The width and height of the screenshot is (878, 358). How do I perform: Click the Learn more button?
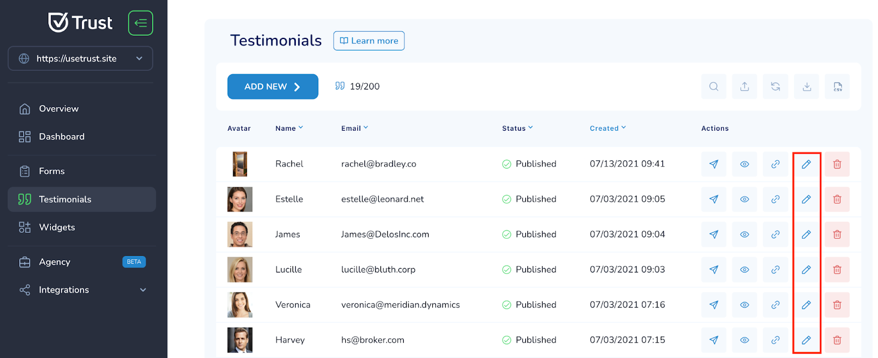369,41
